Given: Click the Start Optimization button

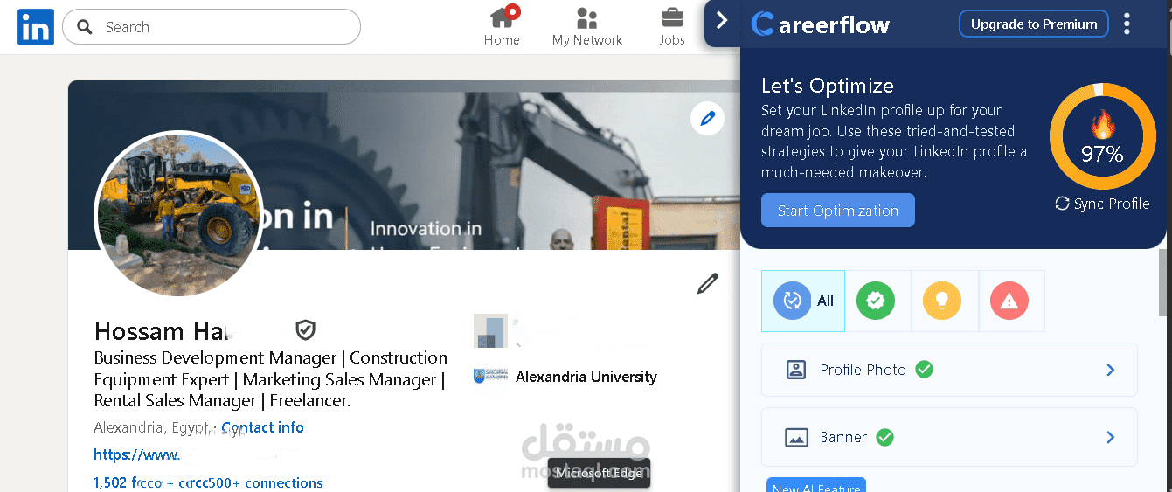Looking at the screenshot, I should (x=838, y=211).
